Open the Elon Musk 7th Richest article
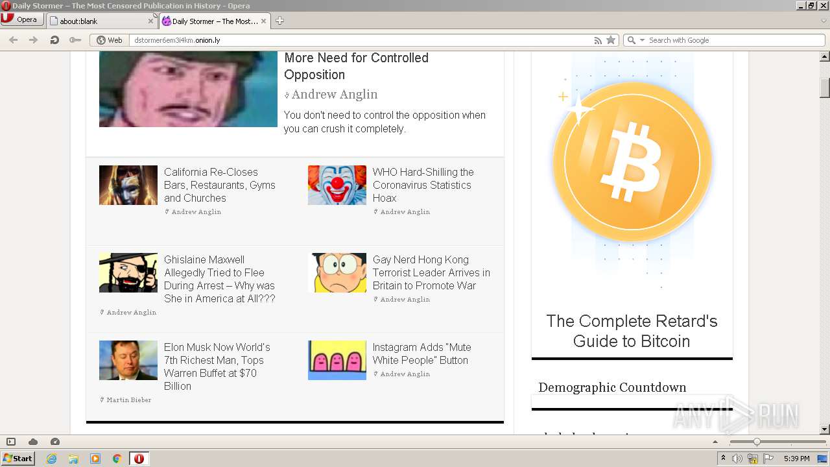830x467 pixels. click(x=217, y=366)
